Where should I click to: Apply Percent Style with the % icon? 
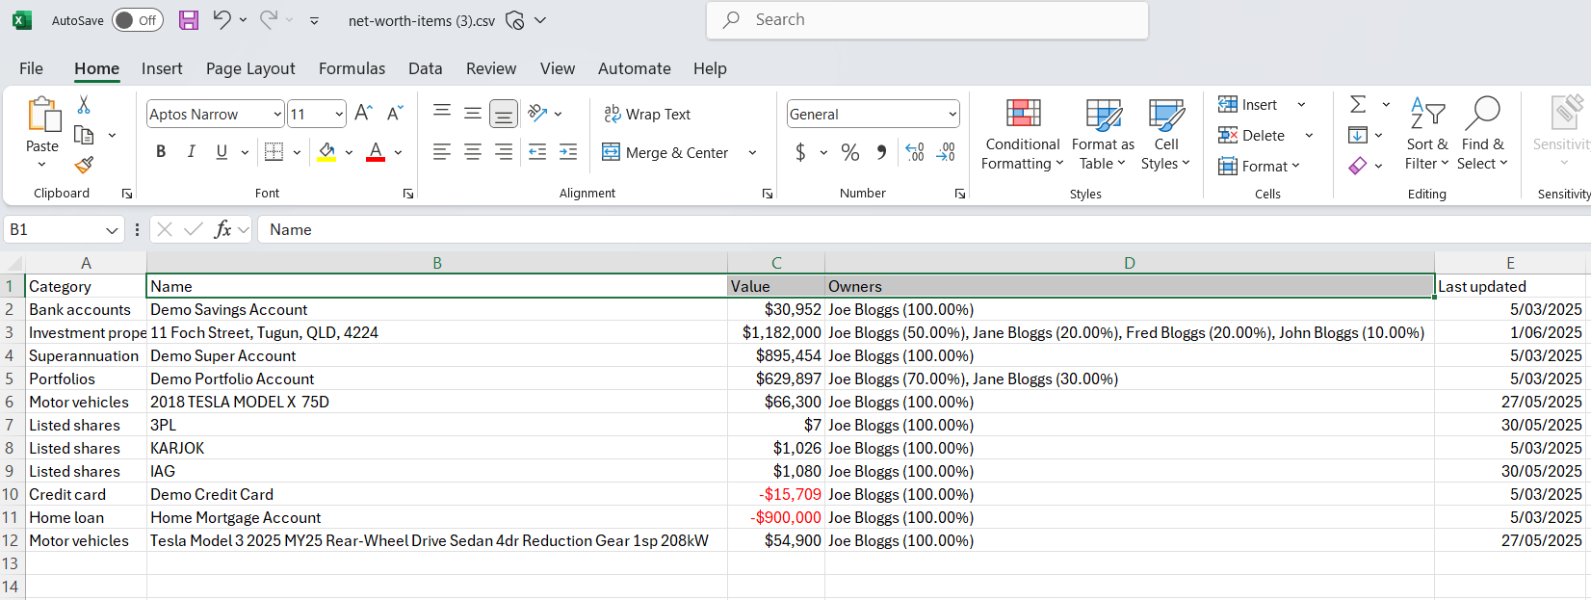pyautogui.click(x=850, y=152)
